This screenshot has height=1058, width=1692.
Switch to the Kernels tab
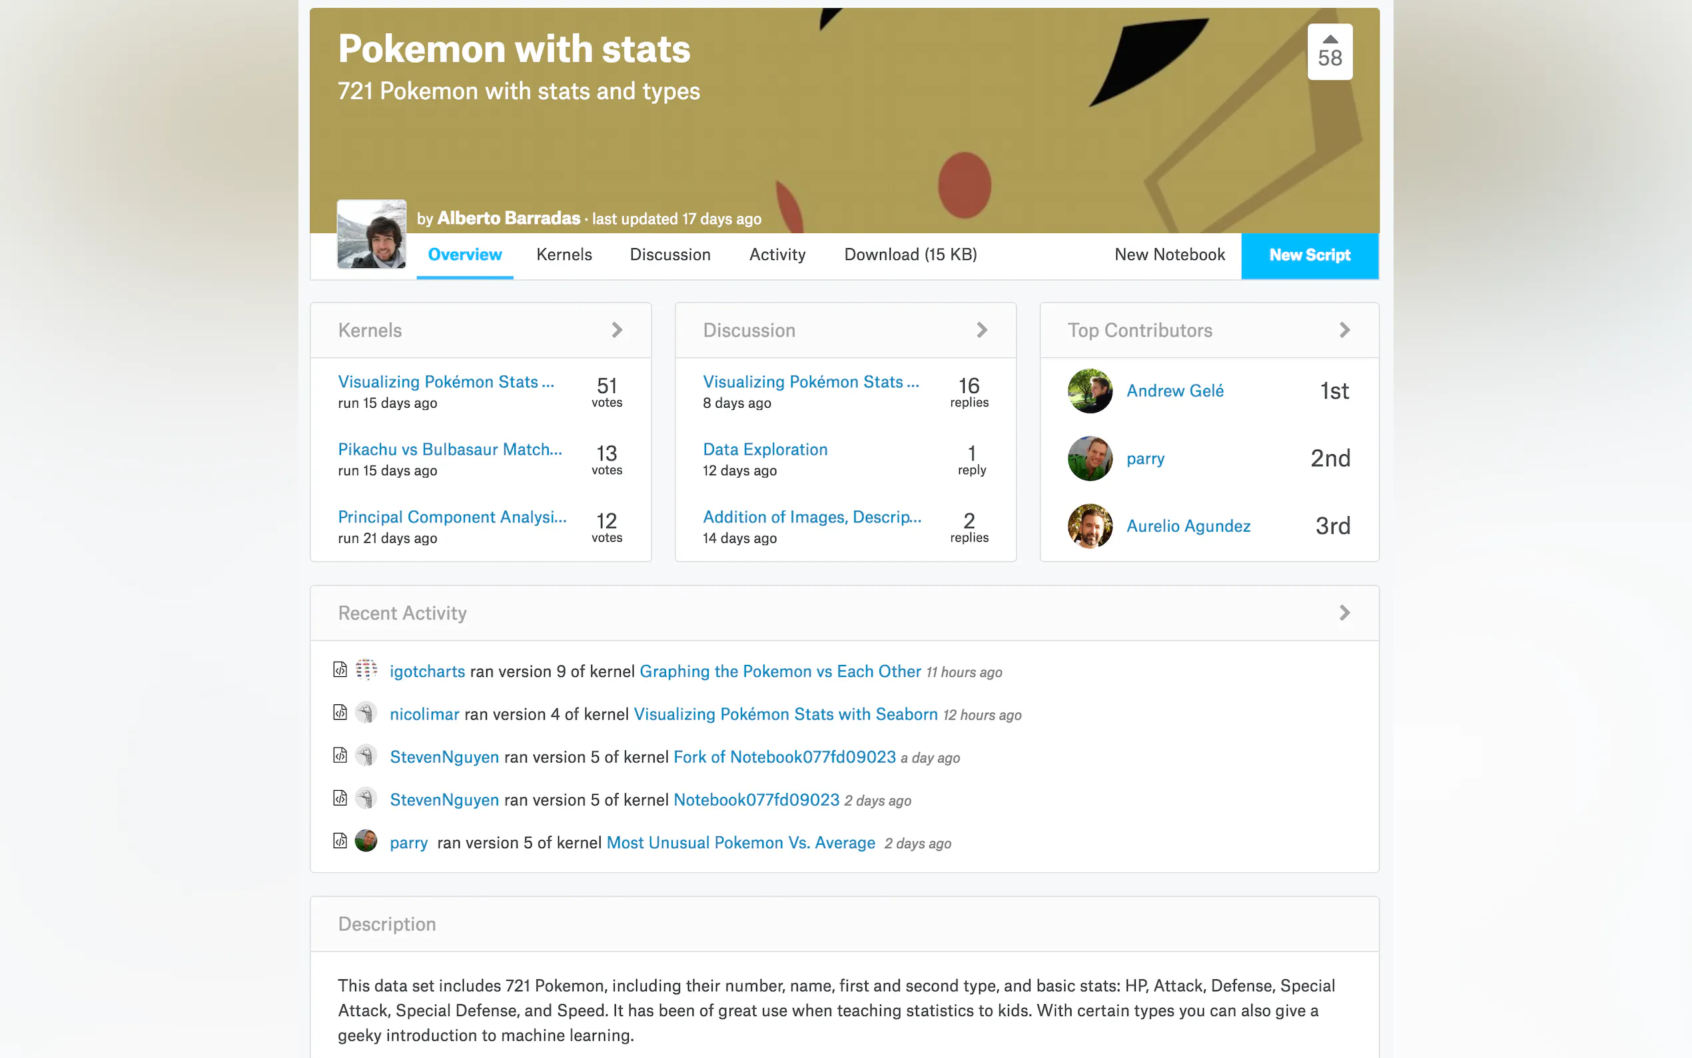pos(564,255)
